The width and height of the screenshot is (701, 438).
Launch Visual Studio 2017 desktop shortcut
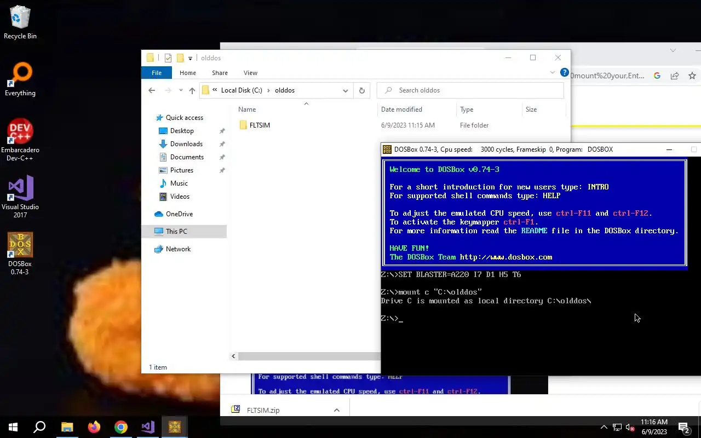pyautogui.click(x=20, y=197)
